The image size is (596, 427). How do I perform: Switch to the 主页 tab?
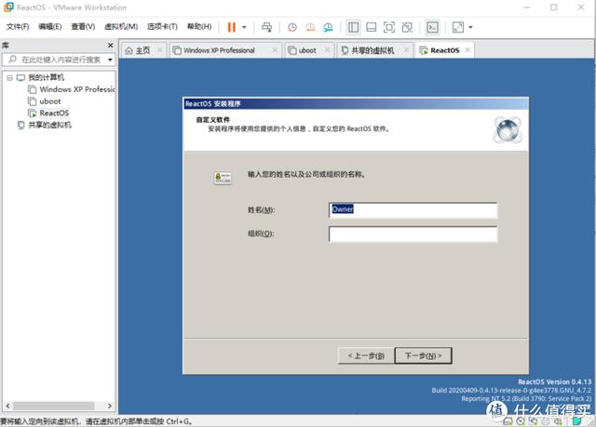(142, 50)
